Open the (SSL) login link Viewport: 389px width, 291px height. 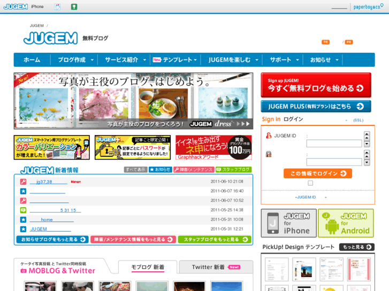[x=359, y=120]
